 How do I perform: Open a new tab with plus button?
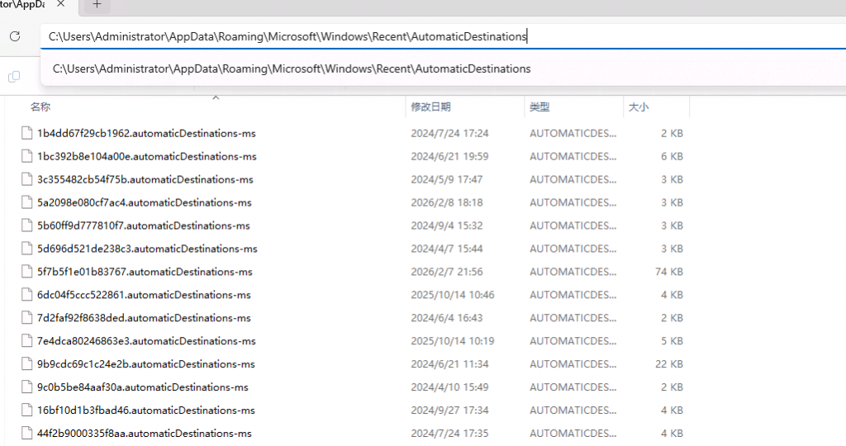click(97, 4)
